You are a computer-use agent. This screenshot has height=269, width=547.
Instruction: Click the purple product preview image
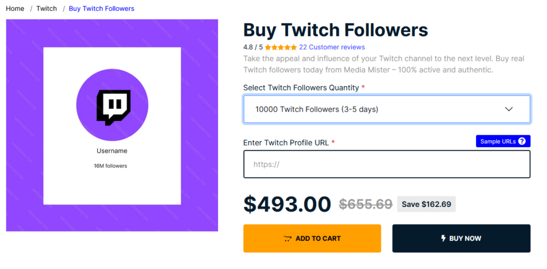112,125
